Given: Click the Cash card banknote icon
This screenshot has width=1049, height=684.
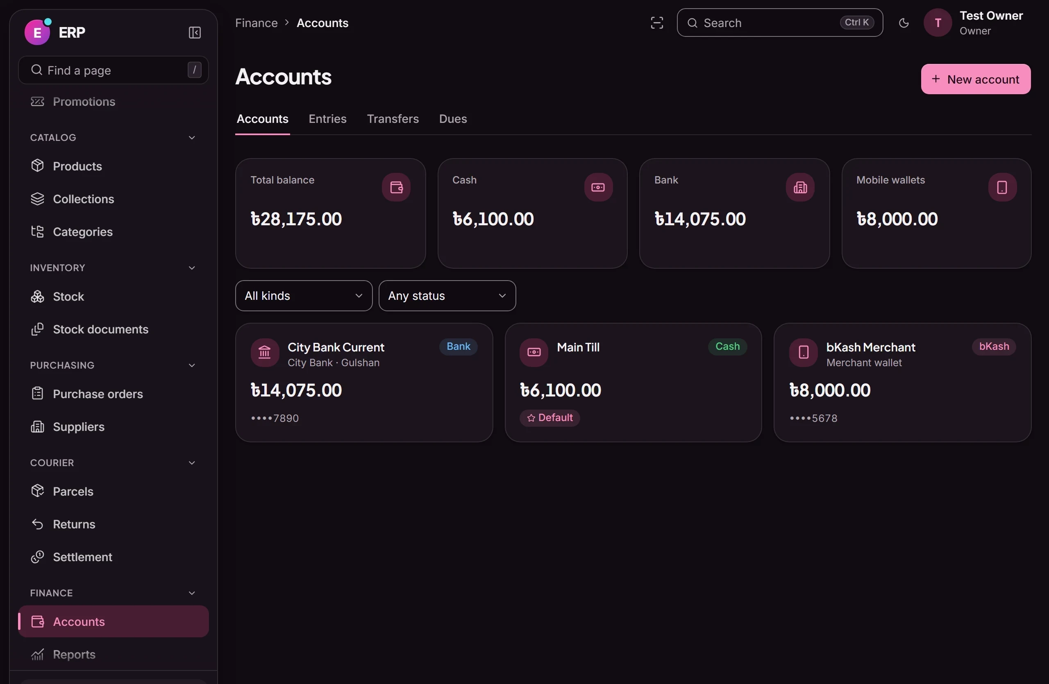Looking at the screenshot, I should (598, 188).
